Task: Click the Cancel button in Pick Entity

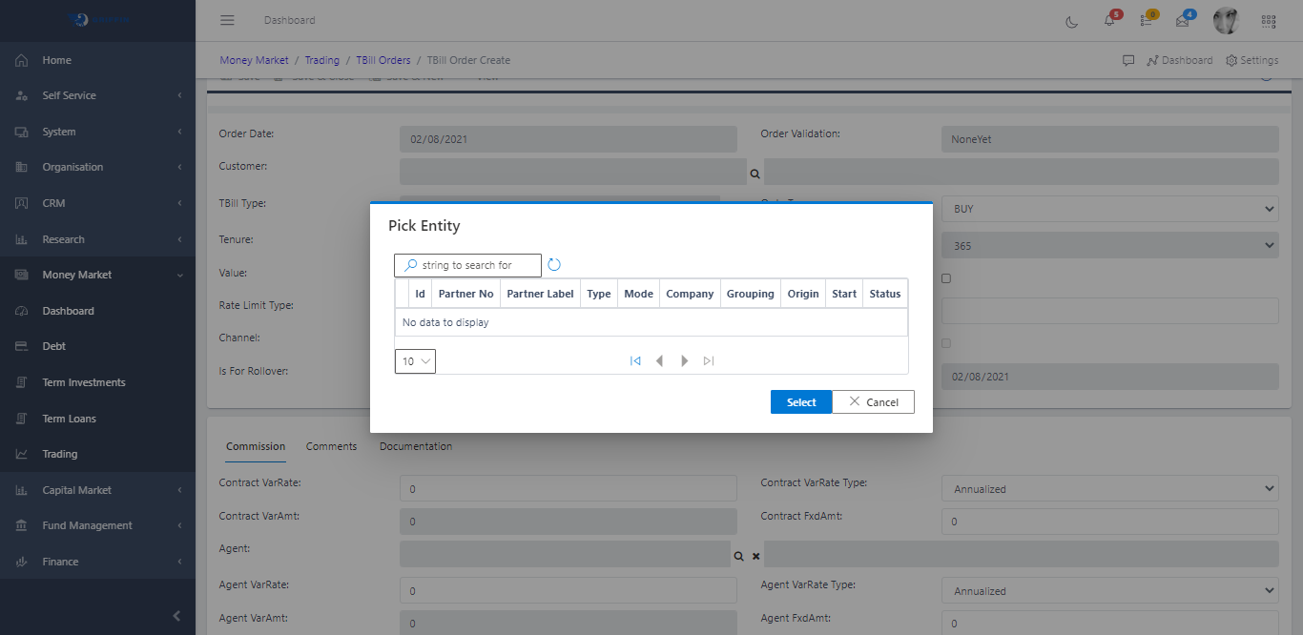Action: pos(873,402)
